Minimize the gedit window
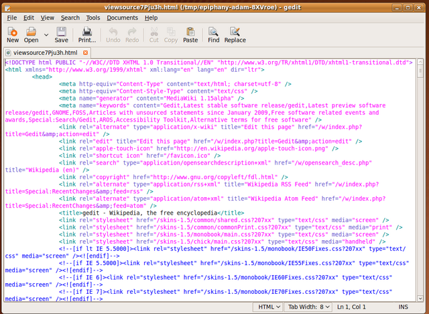The image size is (429, 314). 397,7
